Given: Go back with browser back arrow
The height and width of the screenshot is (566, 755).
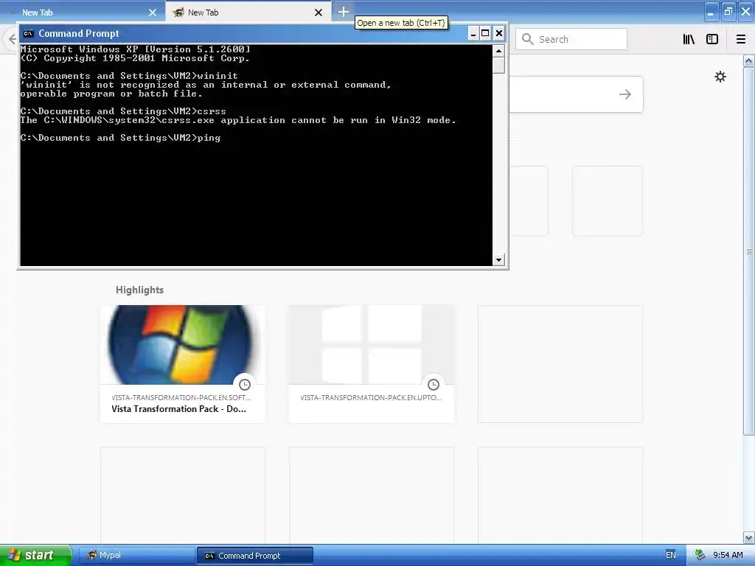Looking at the screenshot, I should click(x=12, y=39).
